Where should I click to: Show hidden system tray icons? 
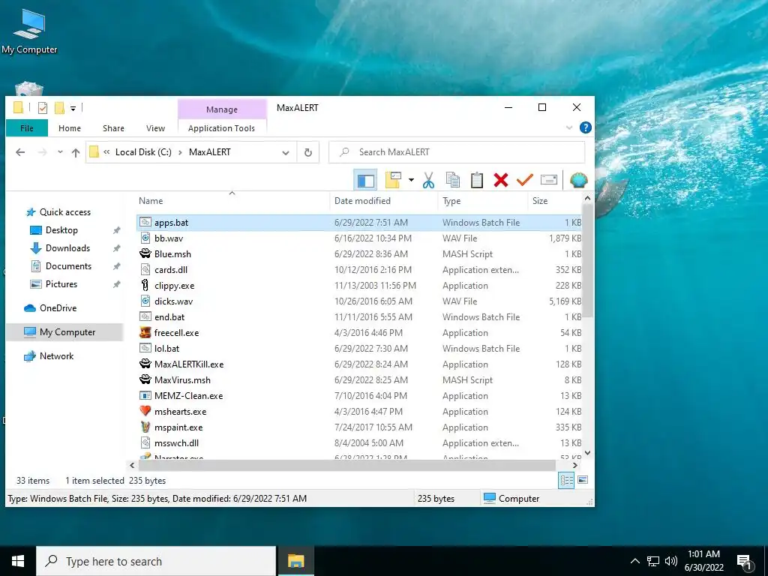[634, 561]
